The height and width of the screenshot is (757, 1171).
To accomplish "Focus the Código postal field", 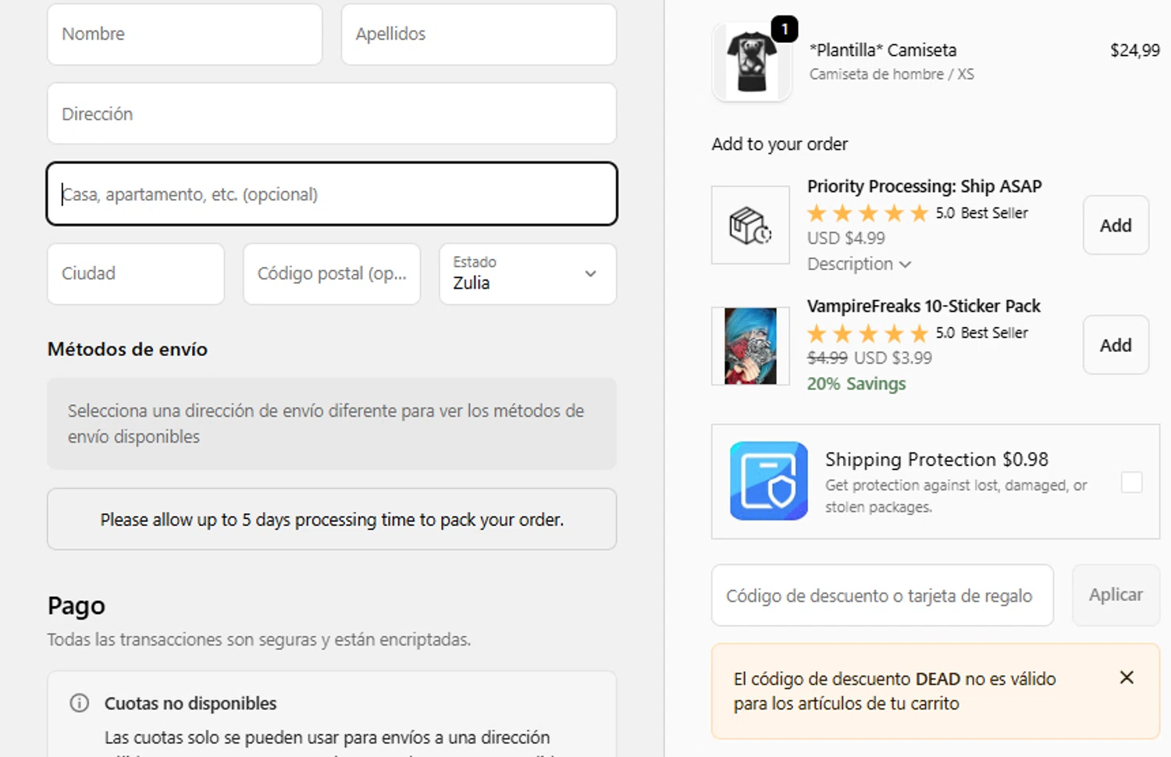I will (331, 274).
